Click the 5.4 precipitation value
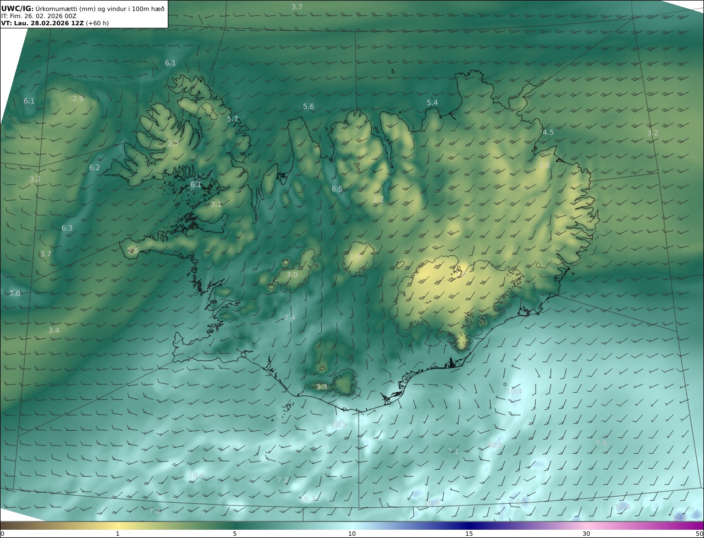 [432, 103]
